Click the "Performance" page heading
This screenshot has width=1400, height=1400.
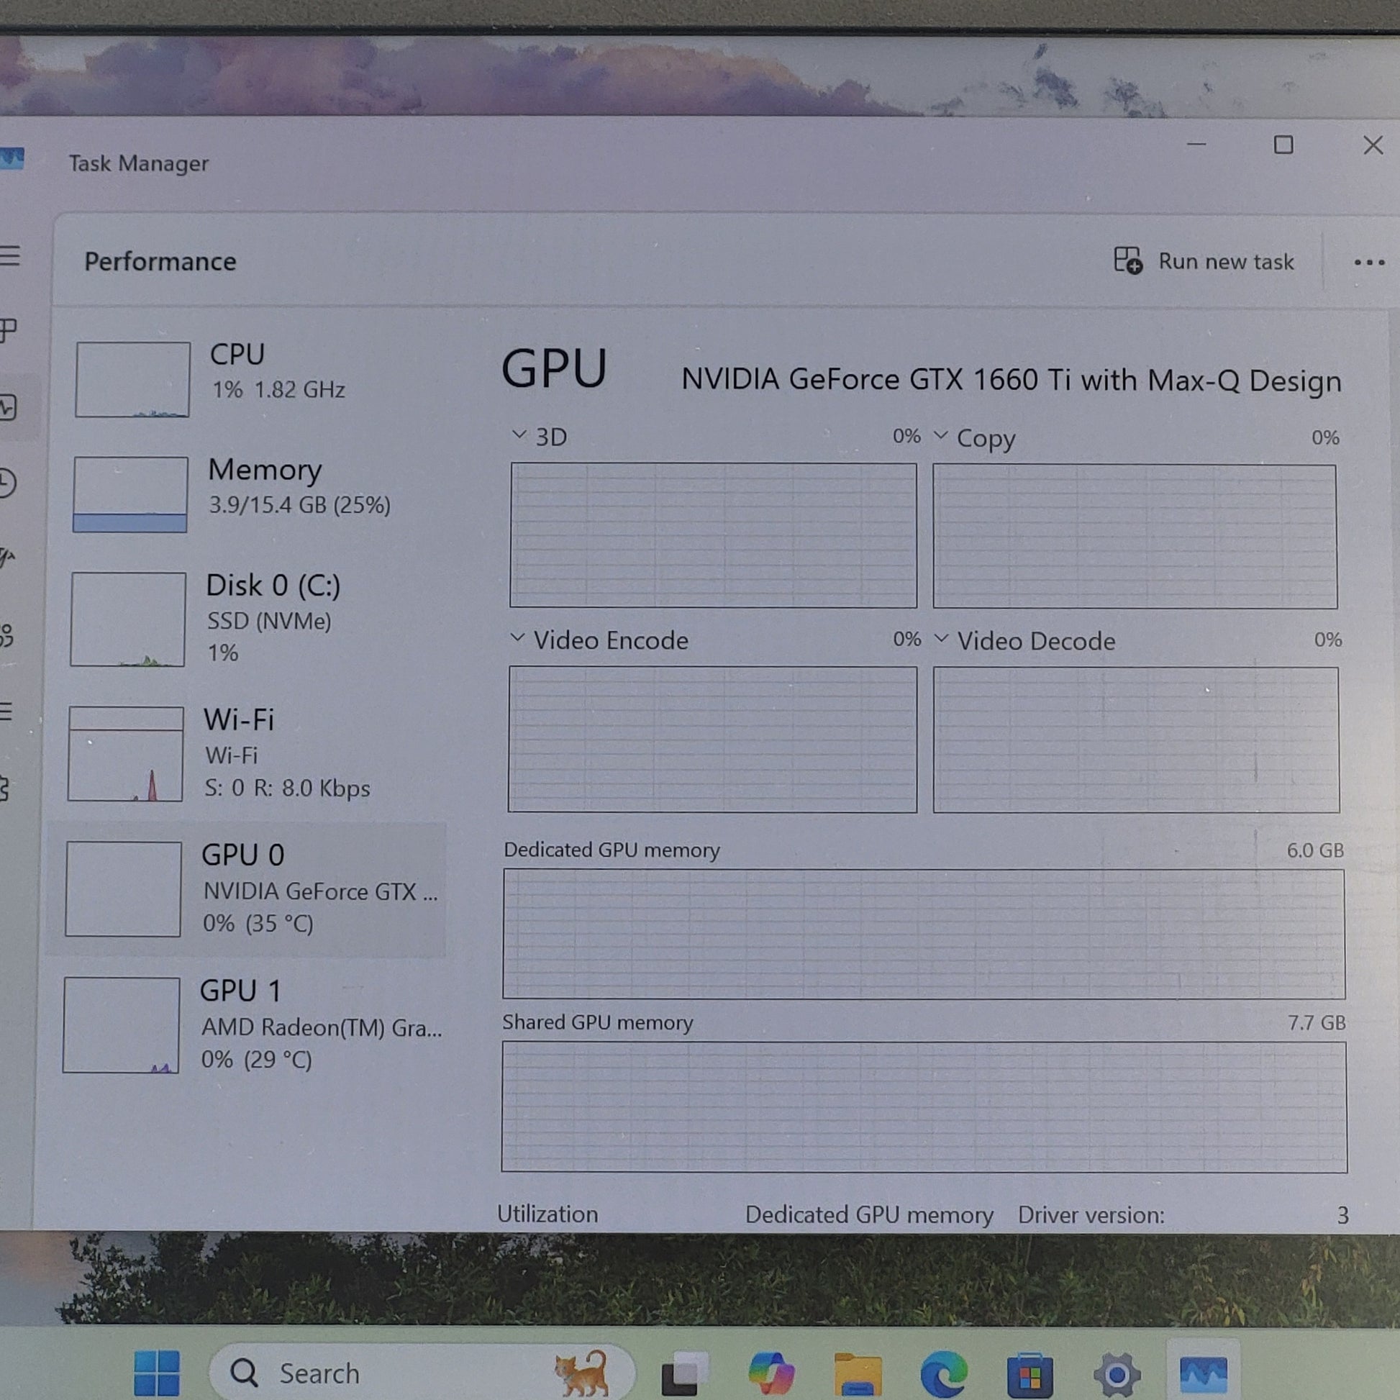click(160, 262)
